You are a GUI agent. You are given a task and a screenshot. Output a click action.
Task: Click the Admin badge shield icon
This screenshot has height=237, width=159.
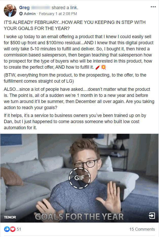tap(21, 14)
